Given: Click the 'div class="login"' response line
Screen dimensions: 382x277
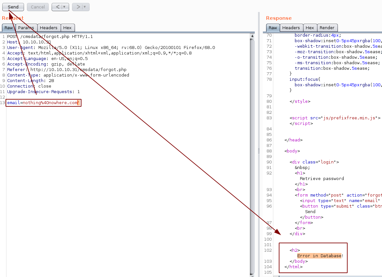Looking at the screenshot, I should [x=314, y=162].
